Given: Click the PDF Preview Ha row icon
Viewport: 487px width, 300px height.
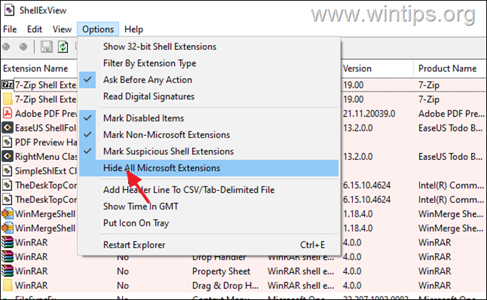Looking at the screenshot, I should [x=7, y=142].
